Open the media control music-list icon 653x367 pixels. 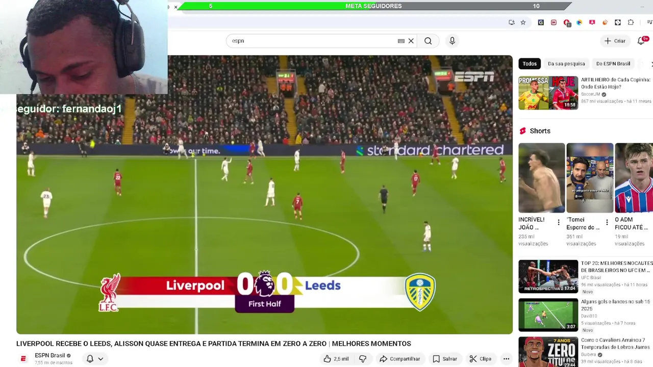(649, 22)
